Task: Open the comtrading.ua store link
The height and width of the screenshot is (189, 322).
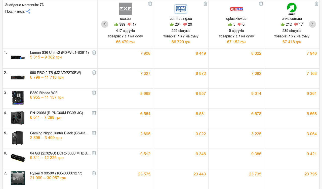Action: click(x=181, y=19)
